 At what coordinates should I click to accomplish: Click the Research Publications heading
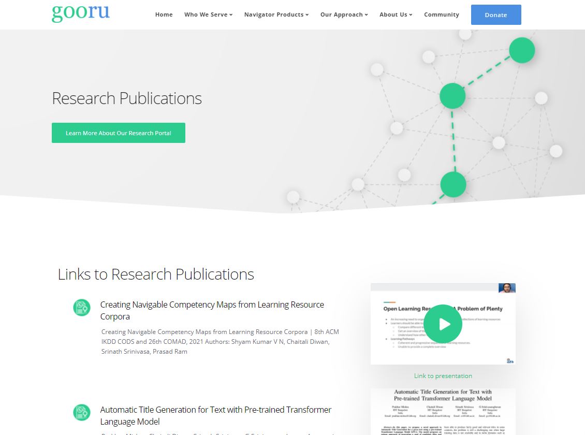click(127, 98)
